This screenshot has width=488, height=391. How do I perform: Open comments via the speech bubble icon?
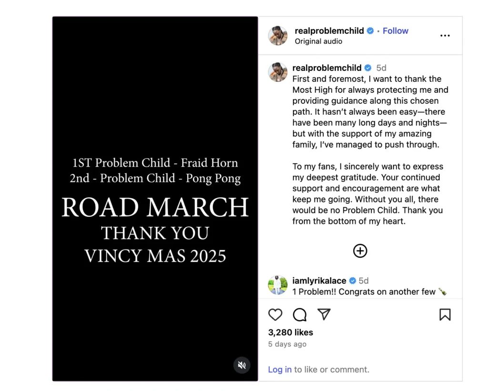click(x=300, y=314)
